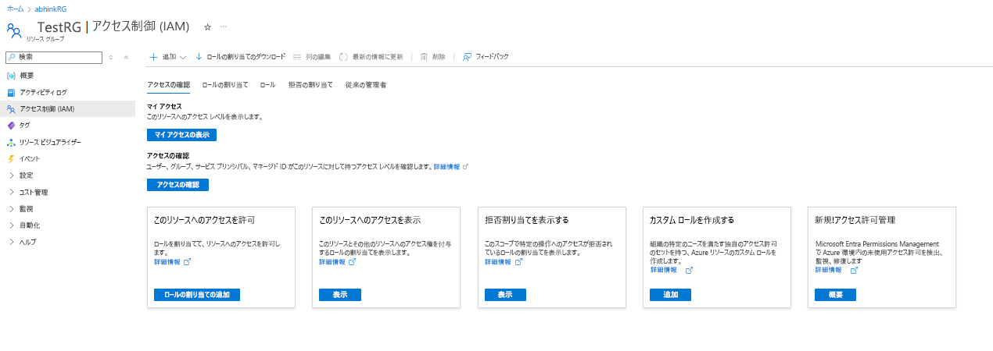Switch to the ロールの割り当て tab
Screen dimensions: 993x351
(224, 84)
